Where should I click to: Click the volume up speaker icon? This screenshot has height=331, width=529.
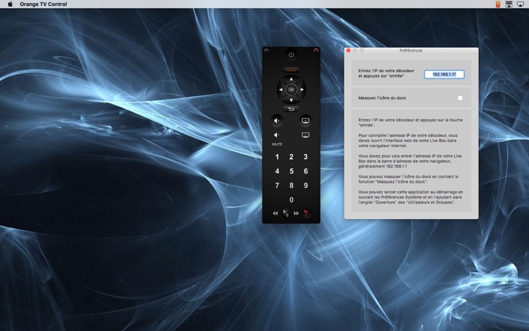276,120
